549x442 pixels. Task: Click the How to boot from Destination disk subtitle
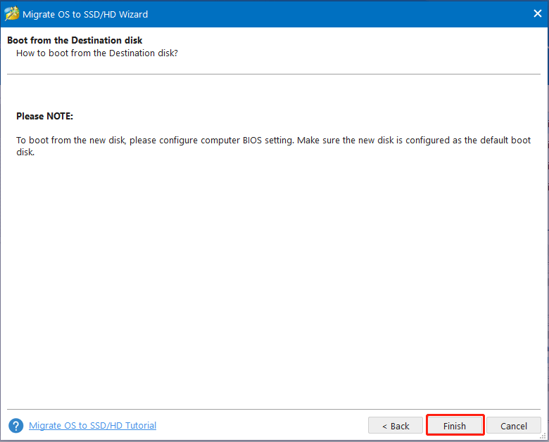97,53
